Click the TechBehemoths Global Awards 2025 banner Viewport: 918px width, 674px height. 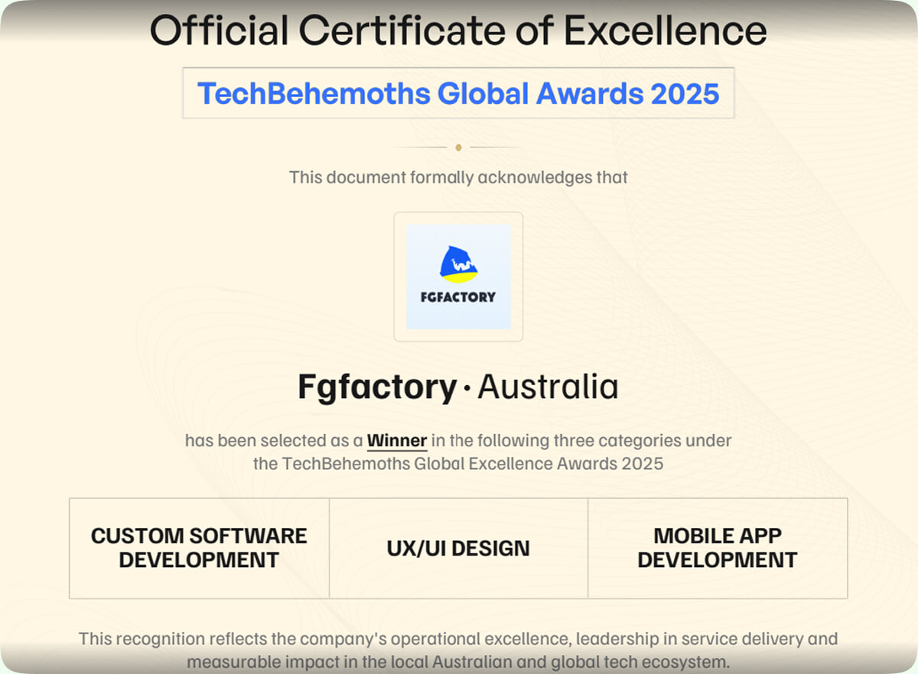(458, 93)
